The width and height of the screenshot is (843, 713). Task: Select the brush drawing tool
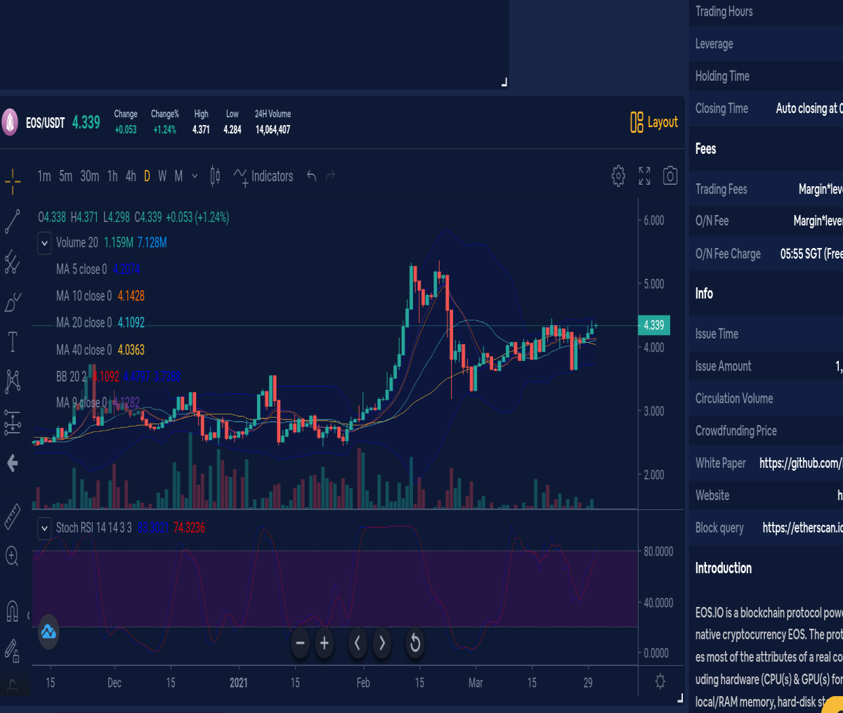pyautogui.click(x=13, y=302)
